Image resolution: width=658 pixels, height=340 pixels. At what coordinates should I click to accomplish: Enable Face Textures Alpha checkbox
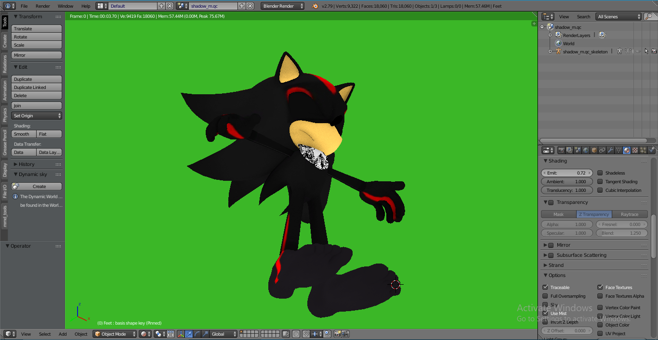click(600, 296)
